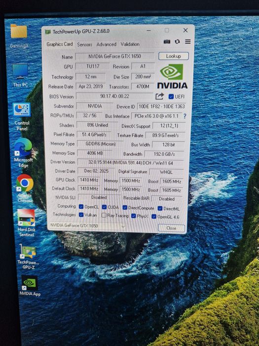Click the Technology value 12 nm
Image resolution: width=259 pixels, height=346 pixels.
(x=90, y=76)
